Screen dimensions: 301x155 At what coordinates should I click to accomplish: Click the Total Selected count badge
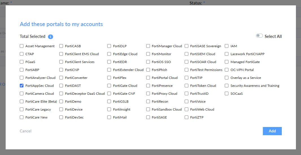[51, 37]
